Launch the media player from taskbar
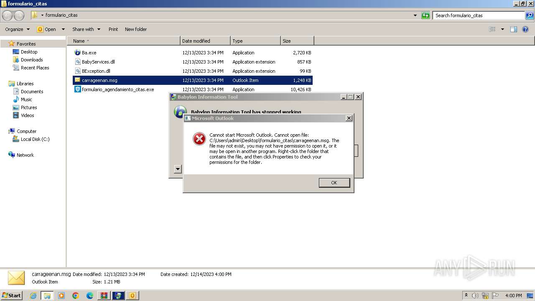This screenshot has height=301, width=535. (x=61, y=296)
